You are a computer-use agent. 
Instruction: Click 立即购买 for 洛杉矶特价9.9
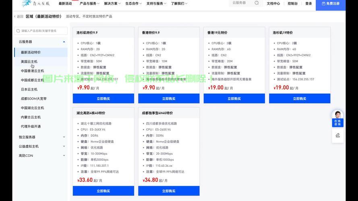103,98
